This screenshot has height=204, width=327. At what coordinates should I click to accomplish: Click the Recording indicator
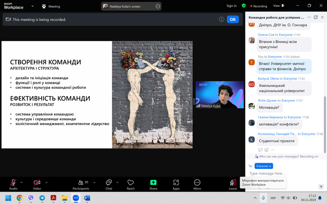point(259,6)
